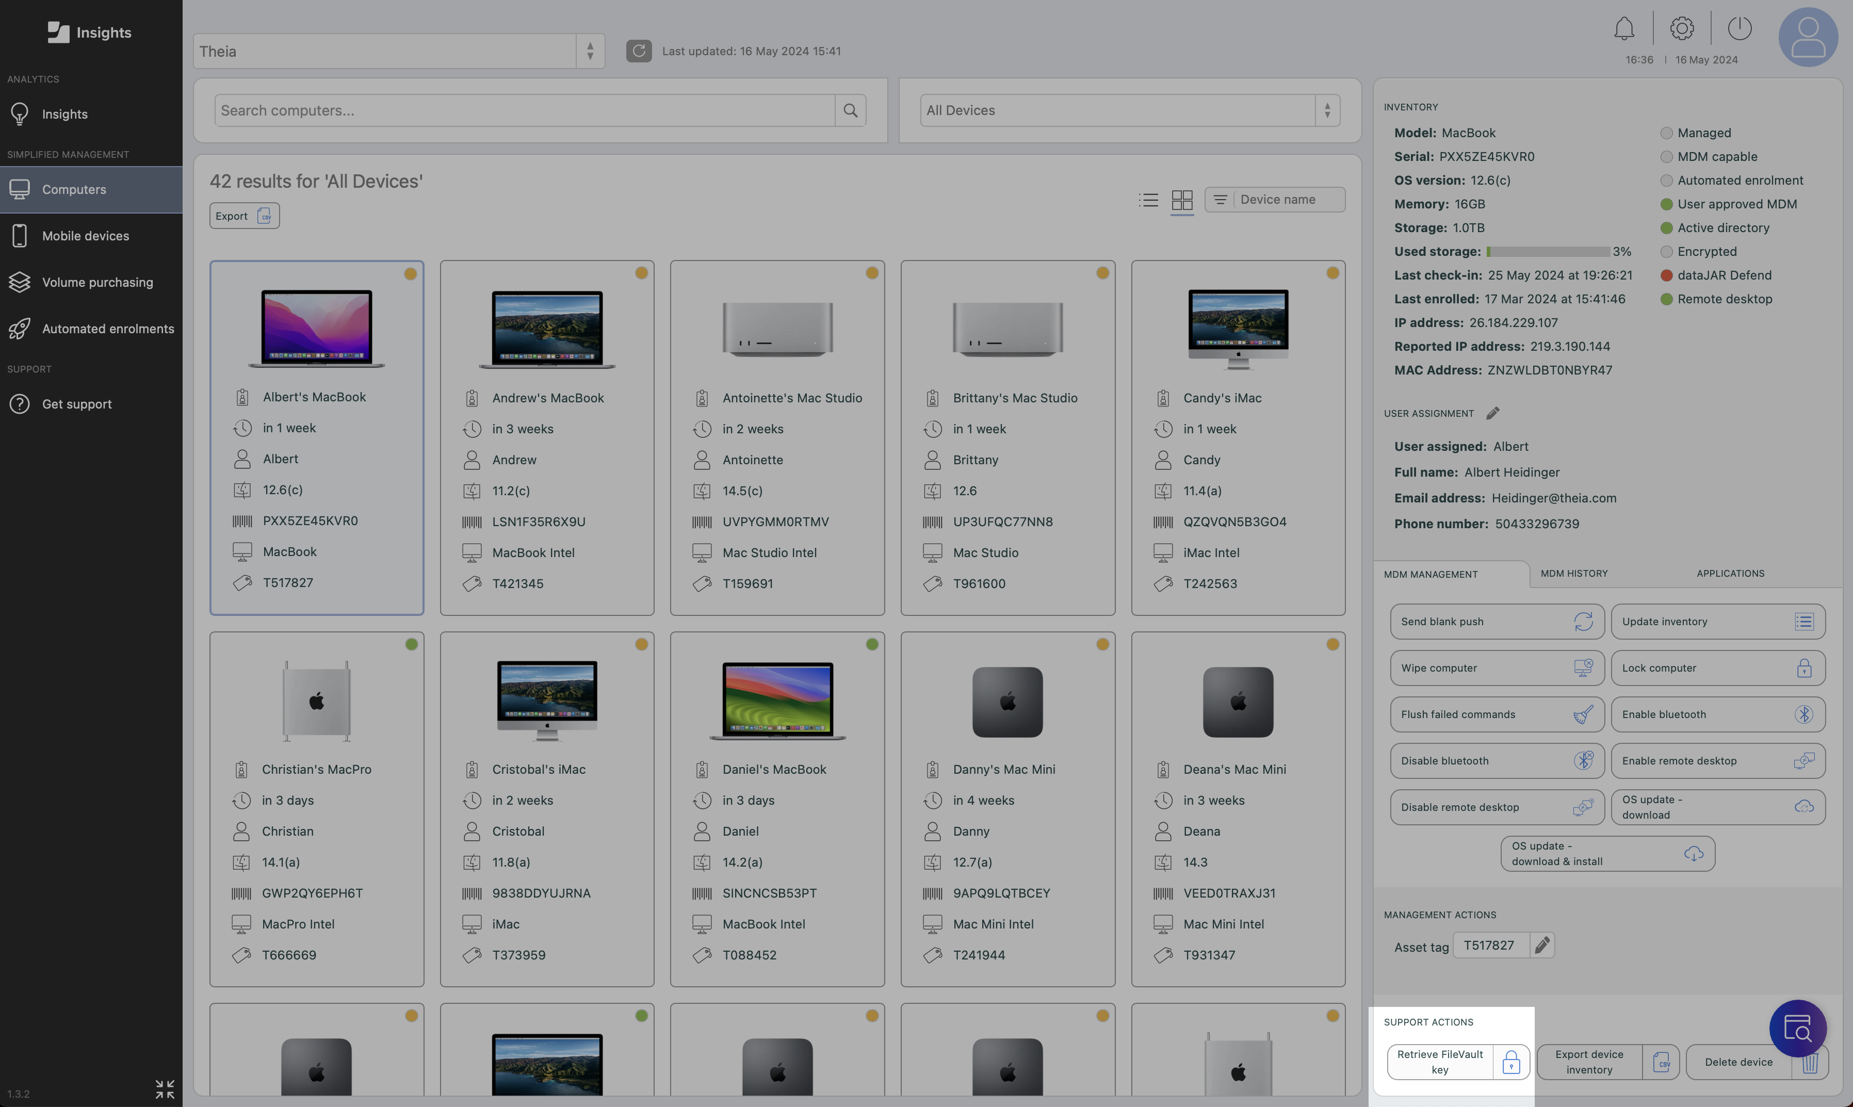Click the Disable remote desktop button
Image resolution: width=1853 pixels, height=1107 pixels.
pyautogui.click(x=1497, y=807)
